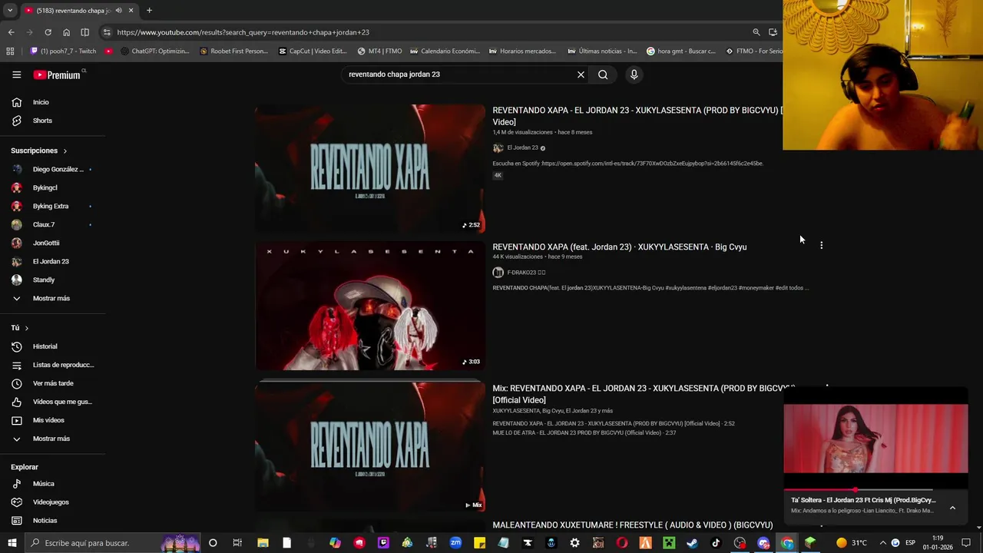This screenshot has height=553, width=983.
Task: Open the CapCut Video Editor bookmark
Action: [313, 51]
